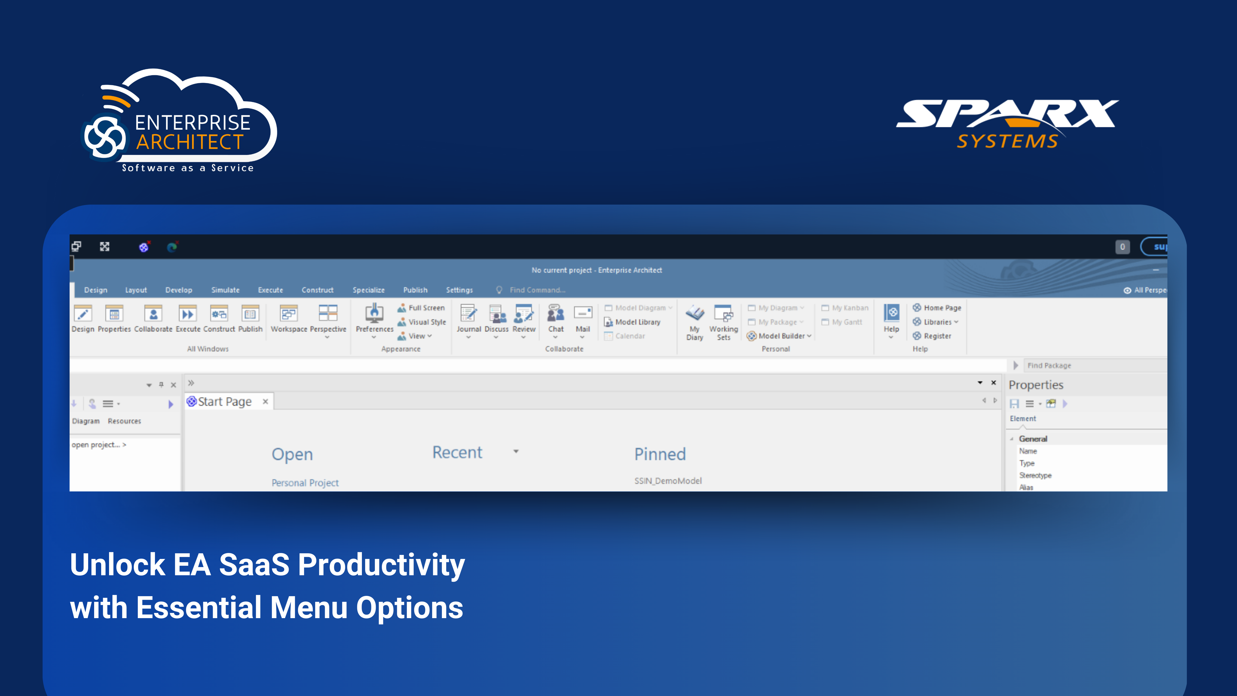Click open project... in Browser

tap(99, 445)
